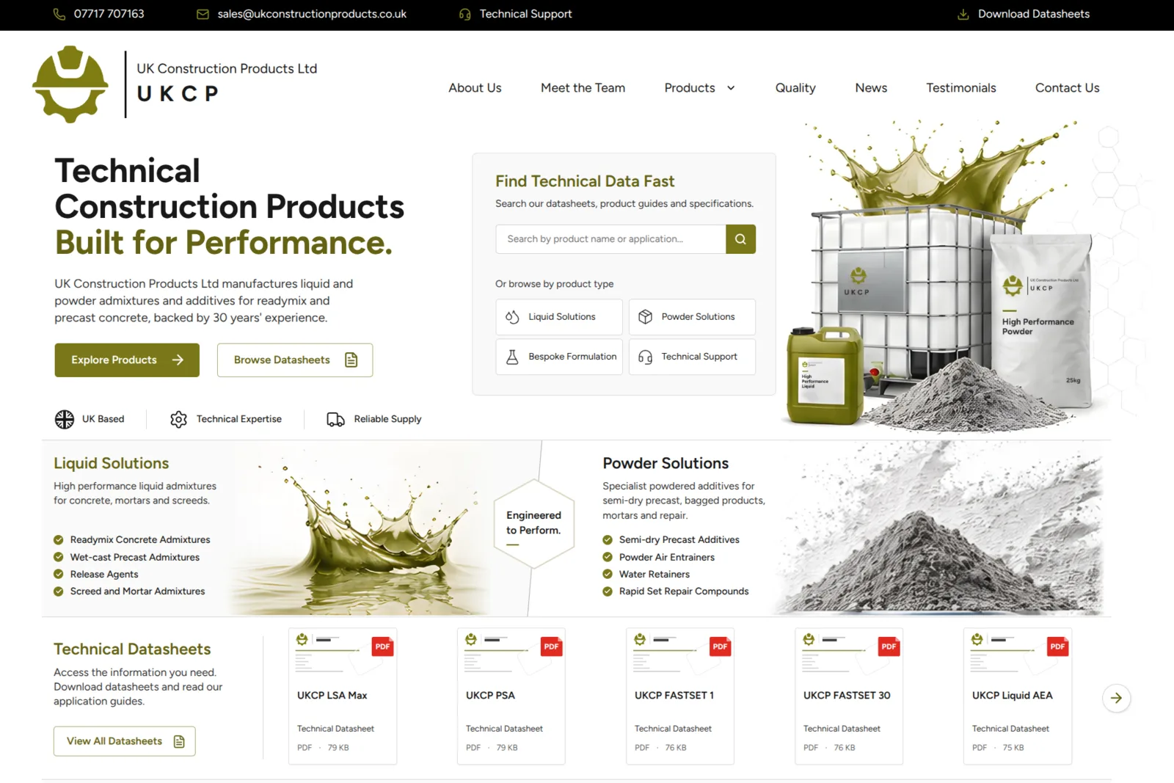Click the phone icon beside 07717 707163
Image resolution: width=1174 pixels, height=783 pixels.
click(59, 14)
